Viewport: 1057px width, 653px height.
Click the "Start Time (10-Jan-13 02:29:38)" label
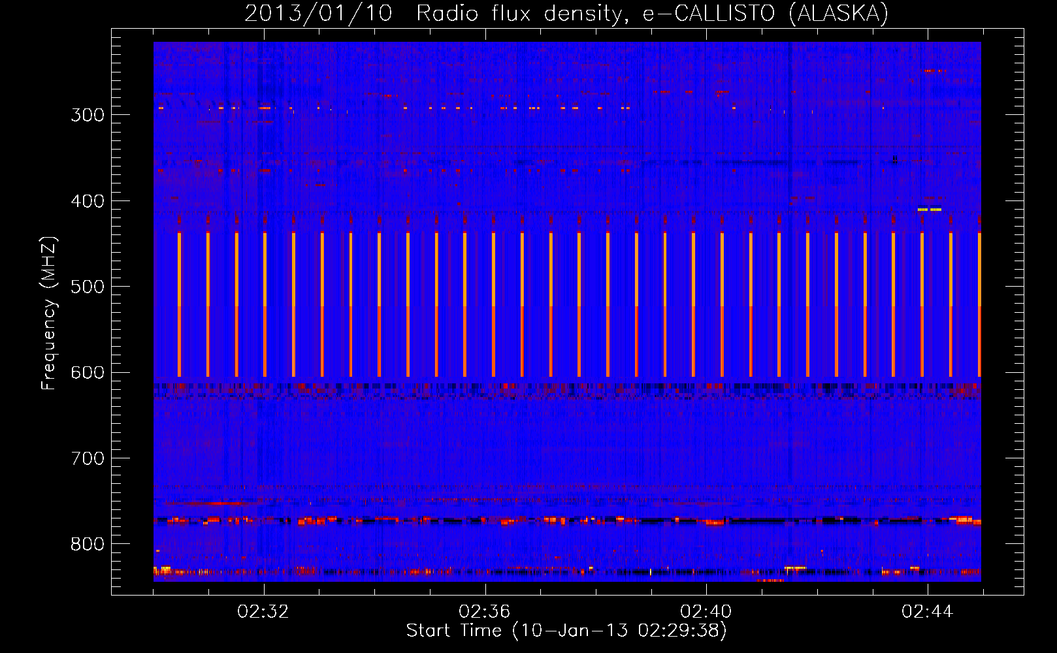[x=566, y=631]
